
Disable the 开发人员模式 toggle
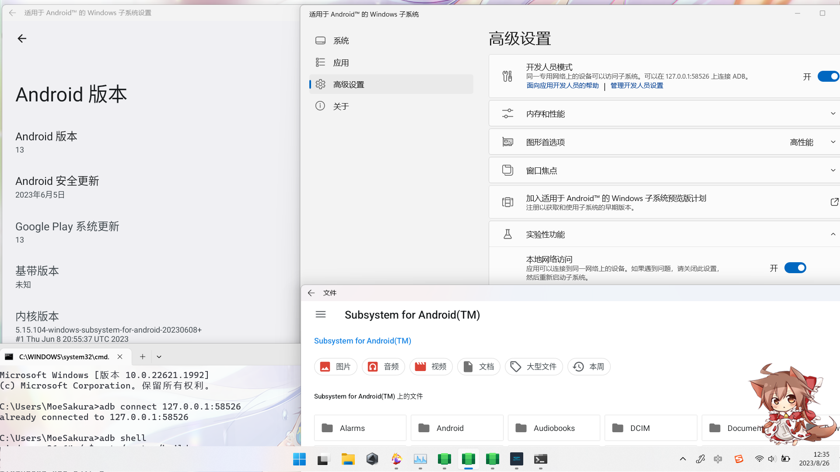click(x=828, y=76)
